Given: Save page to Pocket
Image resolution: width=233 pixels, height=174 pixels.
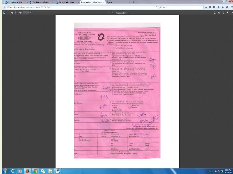Looking at the screenshot, I should coord(214,7).
